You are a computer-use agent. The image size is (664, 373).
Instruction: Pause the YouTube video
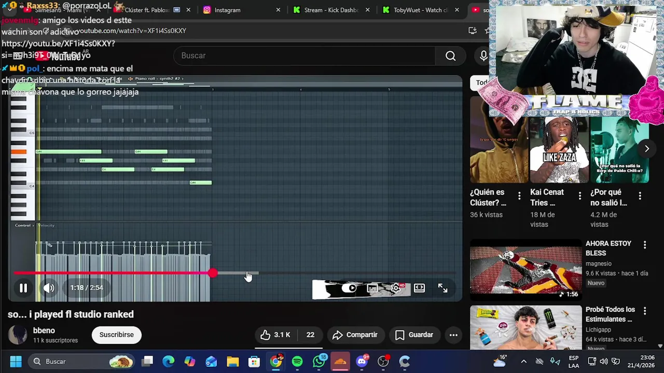coord(23,288)
